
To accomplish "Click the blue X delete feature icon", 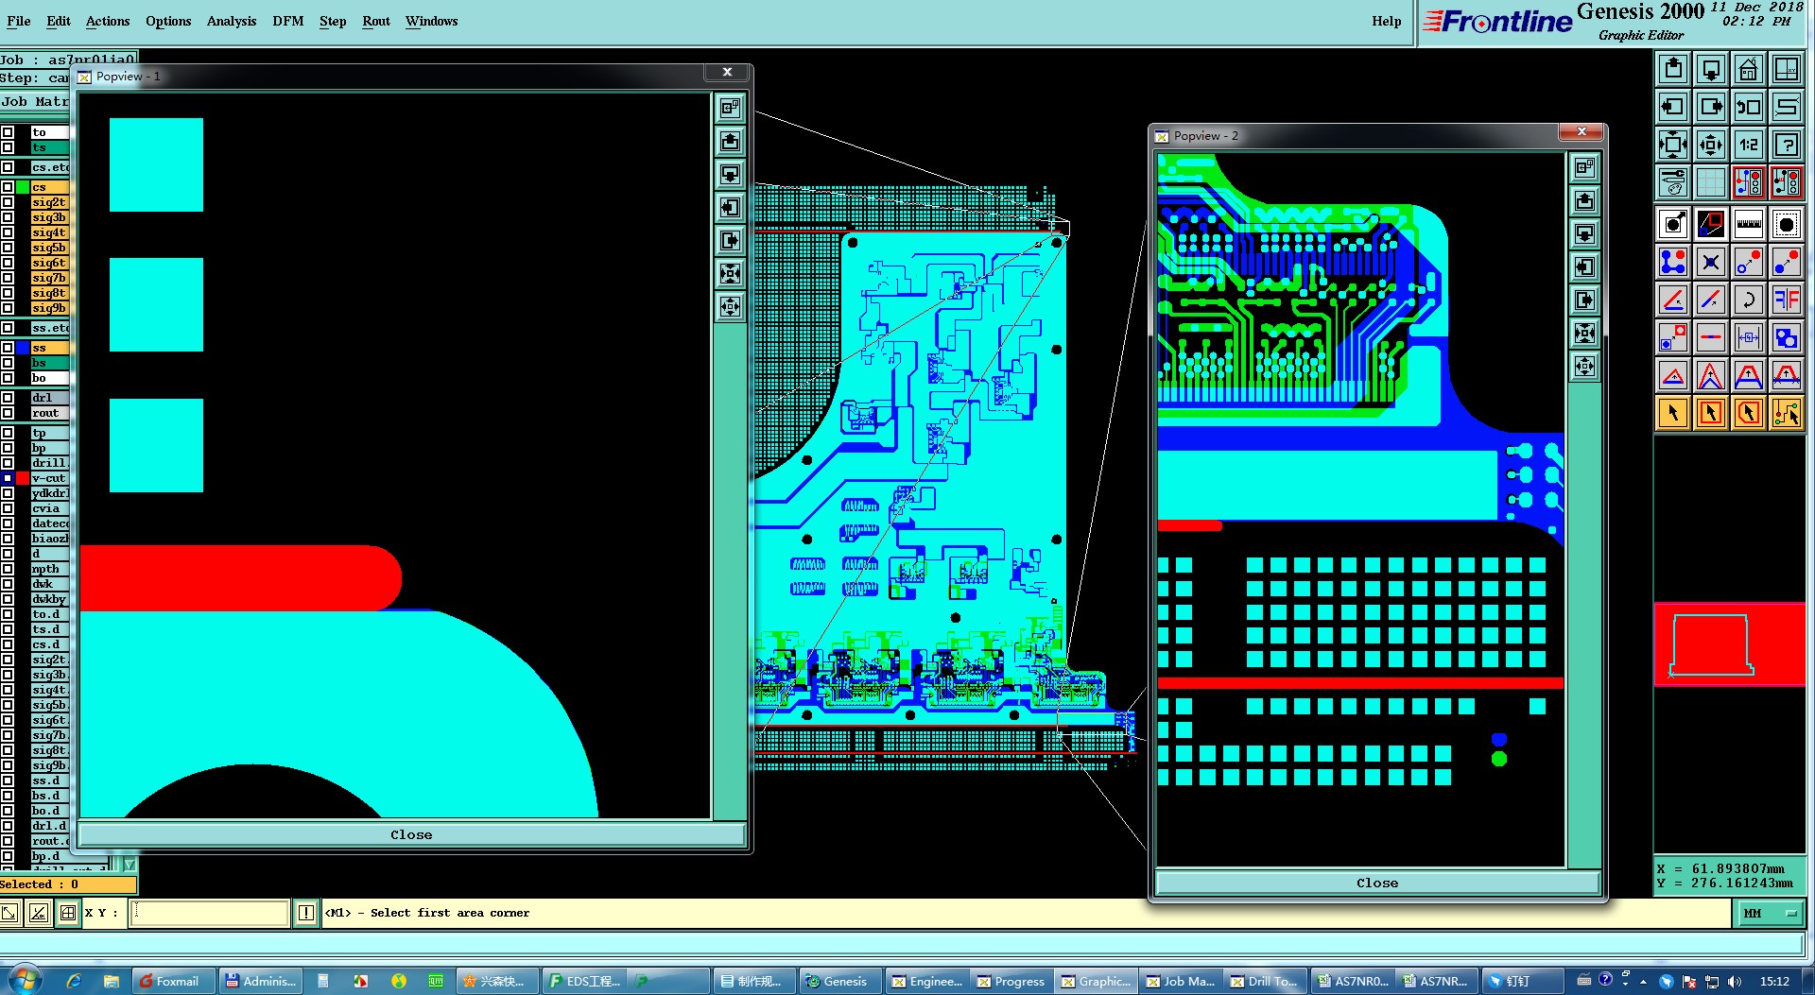I will point(1711,262).
